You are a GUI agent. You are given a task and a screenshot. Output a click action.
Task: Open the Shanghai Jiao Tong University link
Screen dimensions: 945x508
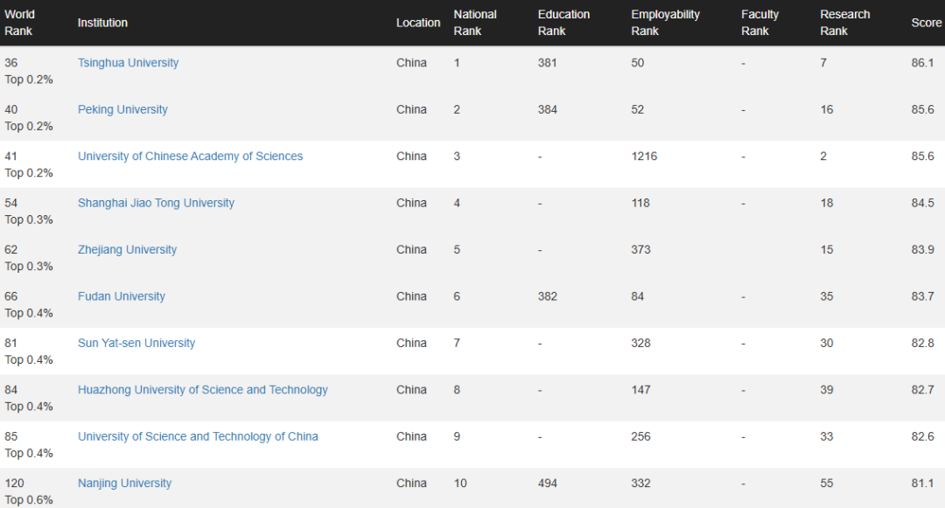pyautogui.click(x=156, y=203)
